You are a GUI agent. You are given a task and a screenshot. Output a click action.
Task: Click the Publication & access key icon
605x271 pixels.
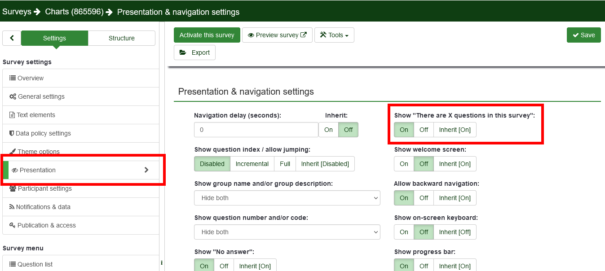pyautogui.click(x=13, y=225)
